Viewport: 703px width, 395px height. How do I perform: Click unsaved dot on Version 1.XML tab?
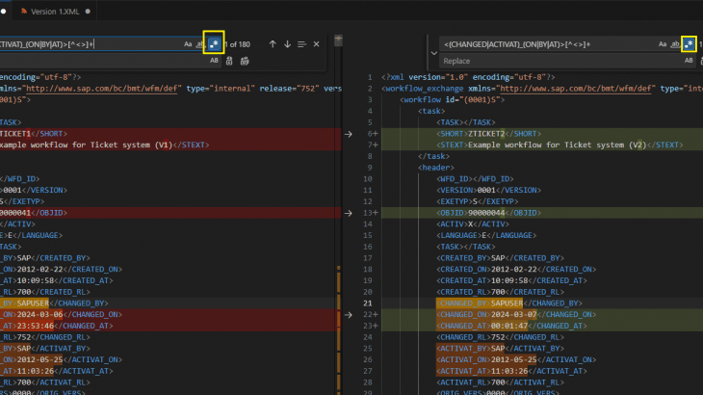(x=88, y=12)
